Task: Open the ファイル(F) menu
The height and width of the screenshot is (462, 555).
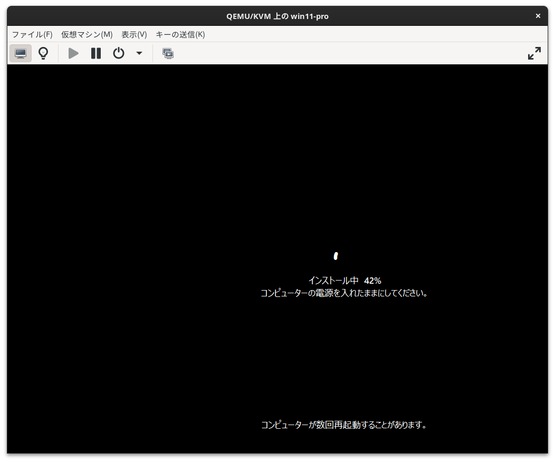Action: pos(32,34)
